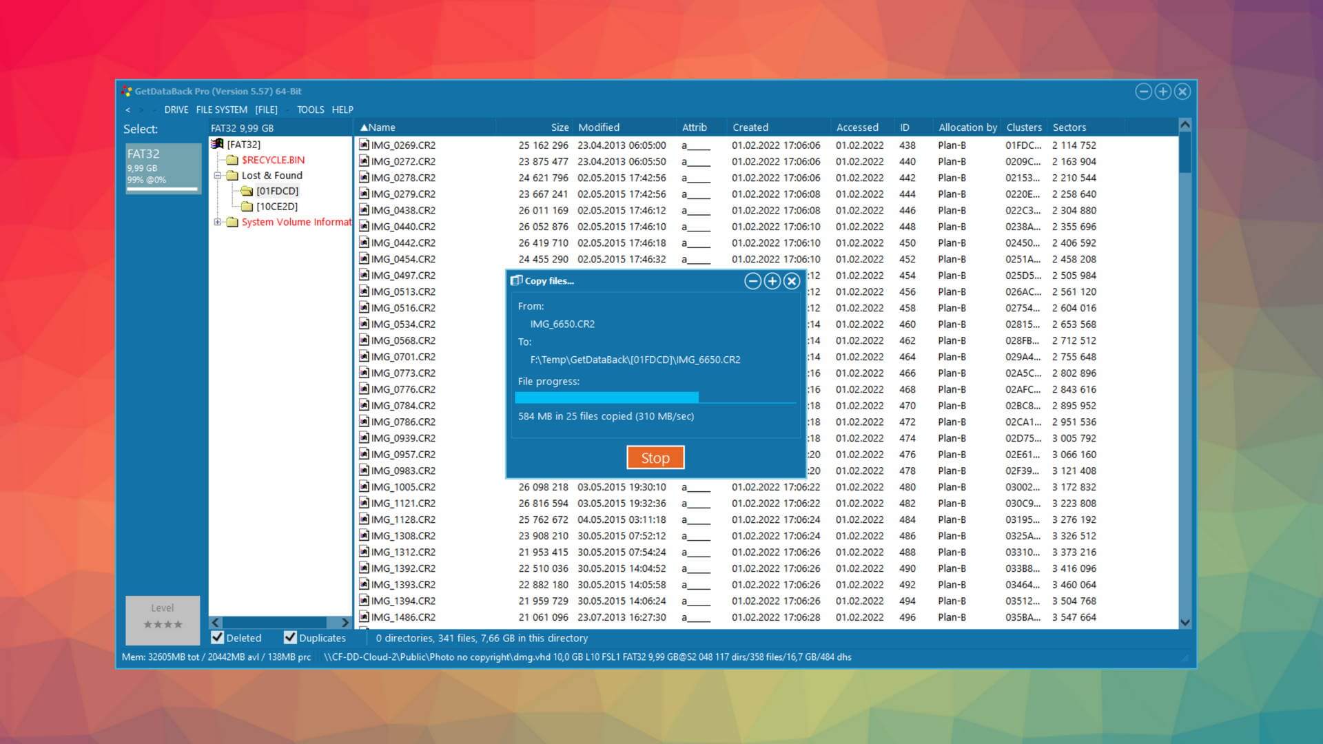The image size is (1323, 744).
Task: Select the IMG_1308.CR2 file row
Action: (766, 536)
